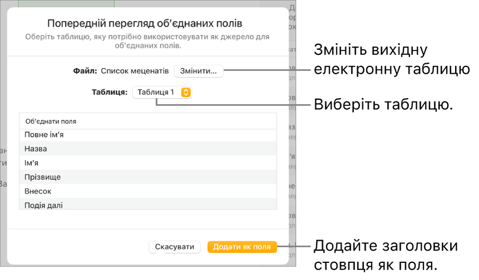The width and height of the screenshot is (479, 280).
Task: Select the Подія далі field row
Action: point(148,204)
